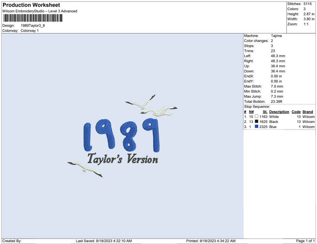Viewport: 317px width, 244px height.
Task: Click the "Up:" measurement label
Action: [x=247, y=66]
